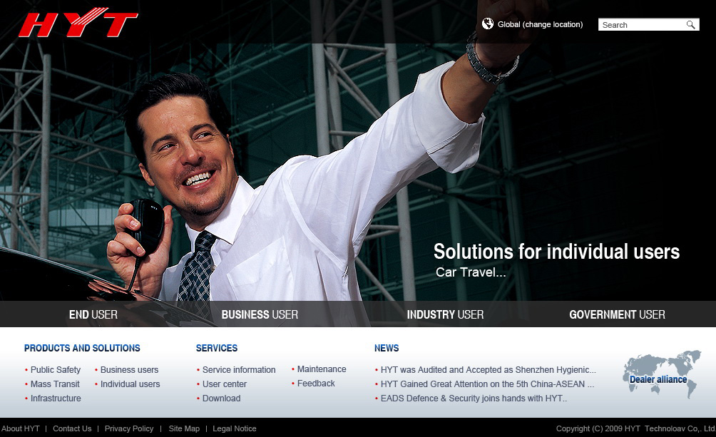716x437 pixels.
Task: Open the Maintenance link
Action: tap(322, 369)
